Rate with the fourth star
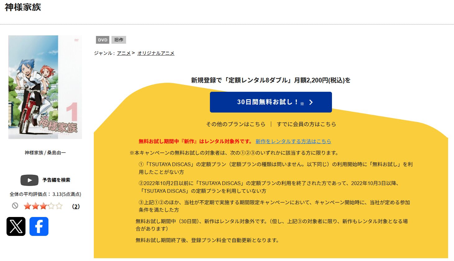This screenshot has height=261, width=454. [x=51, y=206]
